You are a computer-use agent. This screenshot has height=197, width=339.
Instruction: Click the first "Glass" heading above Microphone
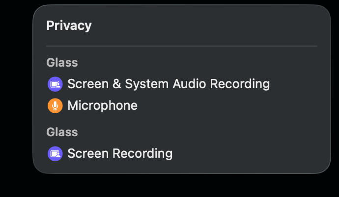(62, 63)
